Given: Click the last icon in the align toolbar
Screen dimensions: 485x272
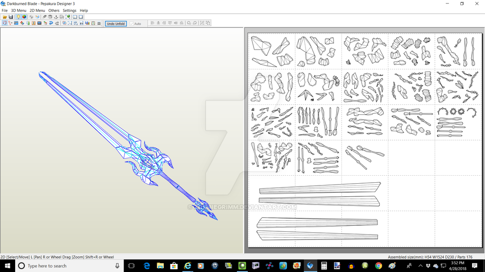Looking at the screenshot, I should (208, 23).
